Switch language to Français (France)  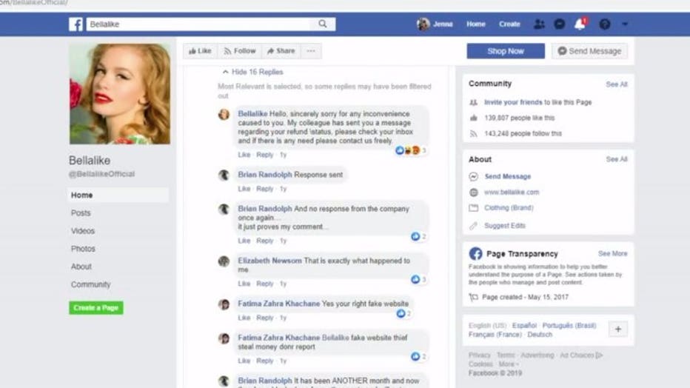click(495, 335)
